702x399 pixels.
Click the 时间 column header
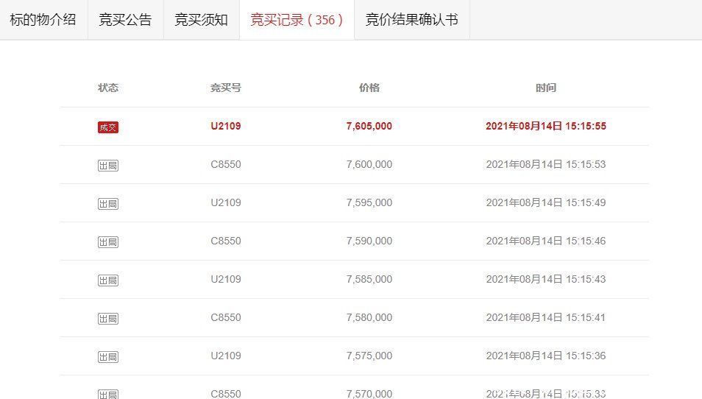click(546, 88)
